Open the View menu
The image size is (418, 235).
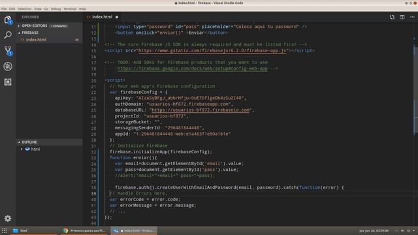pyautogui.click(x=38, y=8)
